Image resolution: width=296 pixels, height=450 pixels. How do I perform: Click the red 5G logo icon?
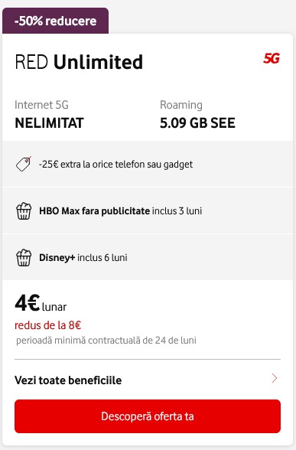click(272, 58)
